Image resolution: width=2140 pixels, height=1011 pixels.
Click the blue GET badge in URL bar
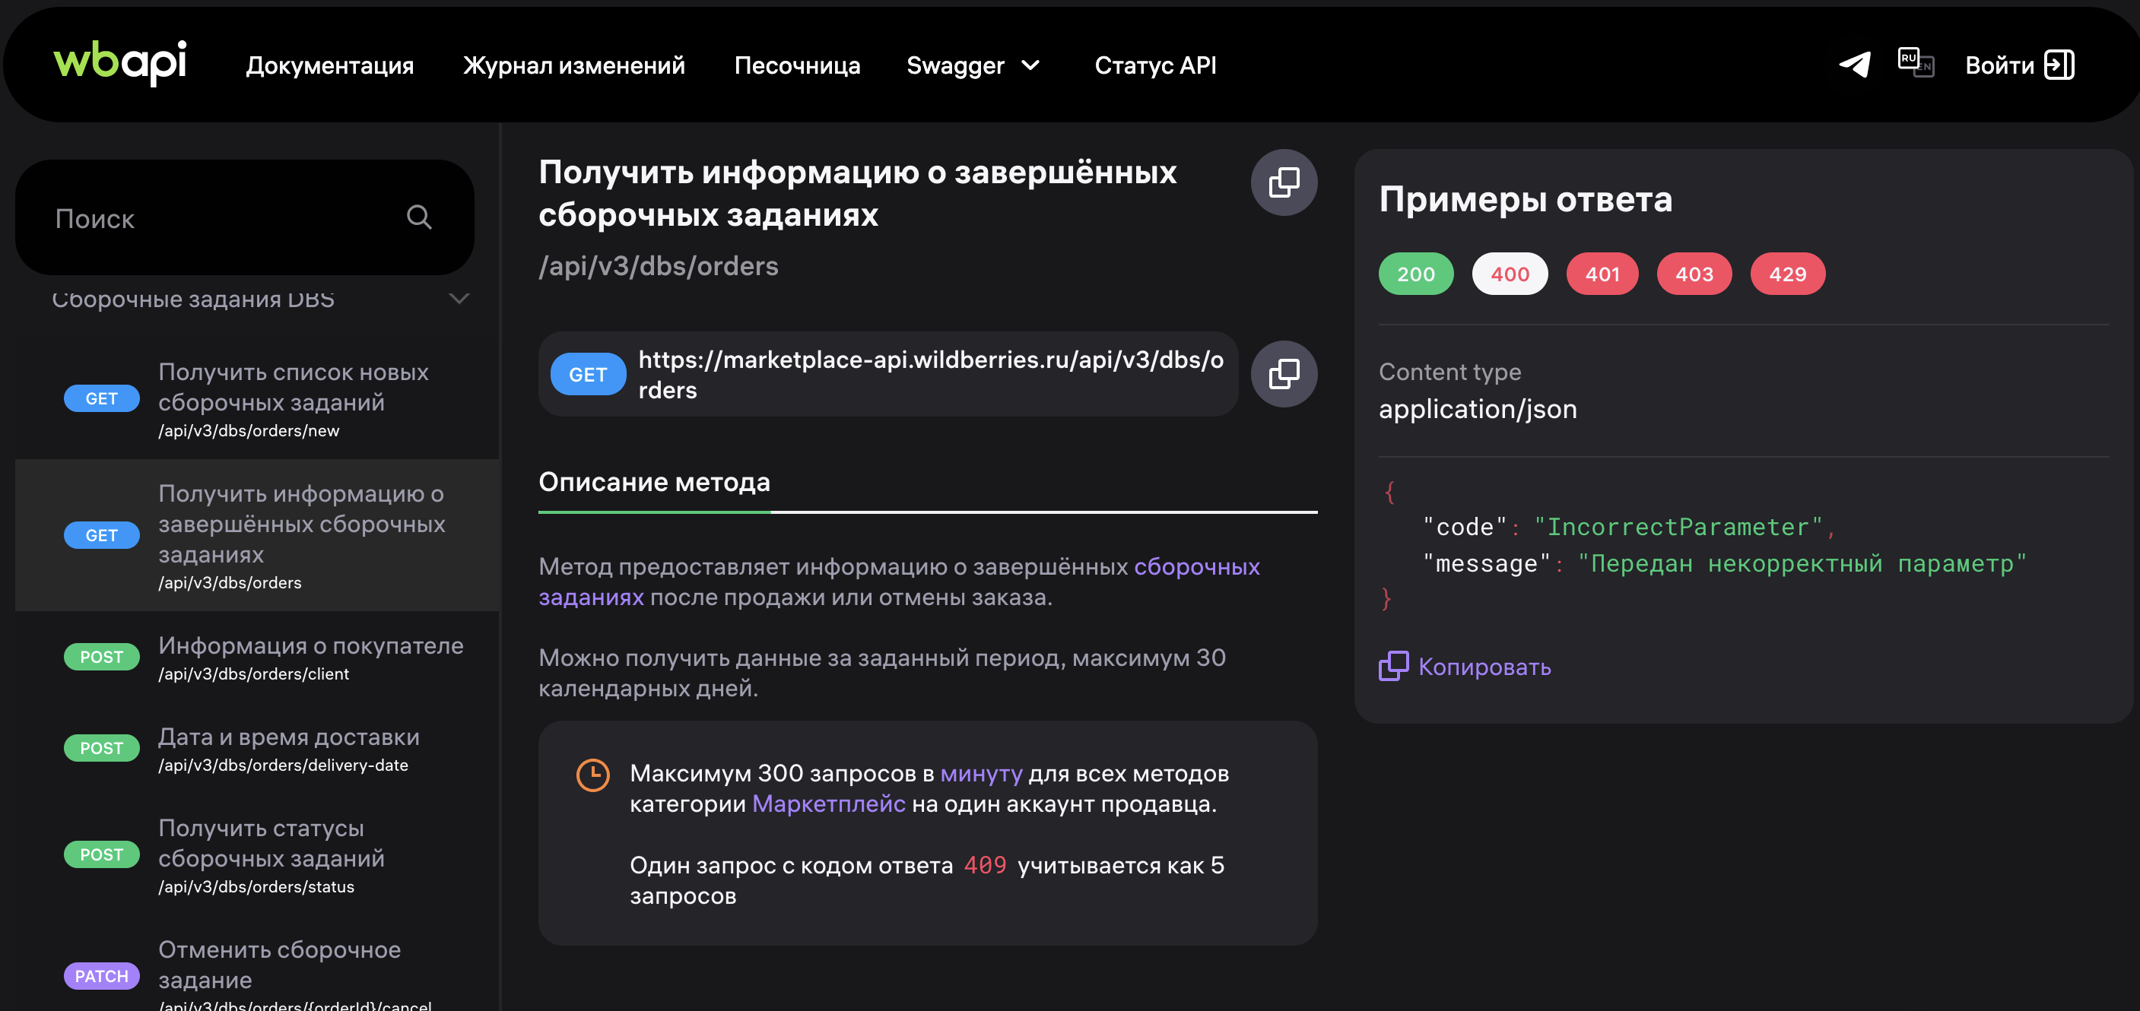pyautogui.click(x=588, y=374)
